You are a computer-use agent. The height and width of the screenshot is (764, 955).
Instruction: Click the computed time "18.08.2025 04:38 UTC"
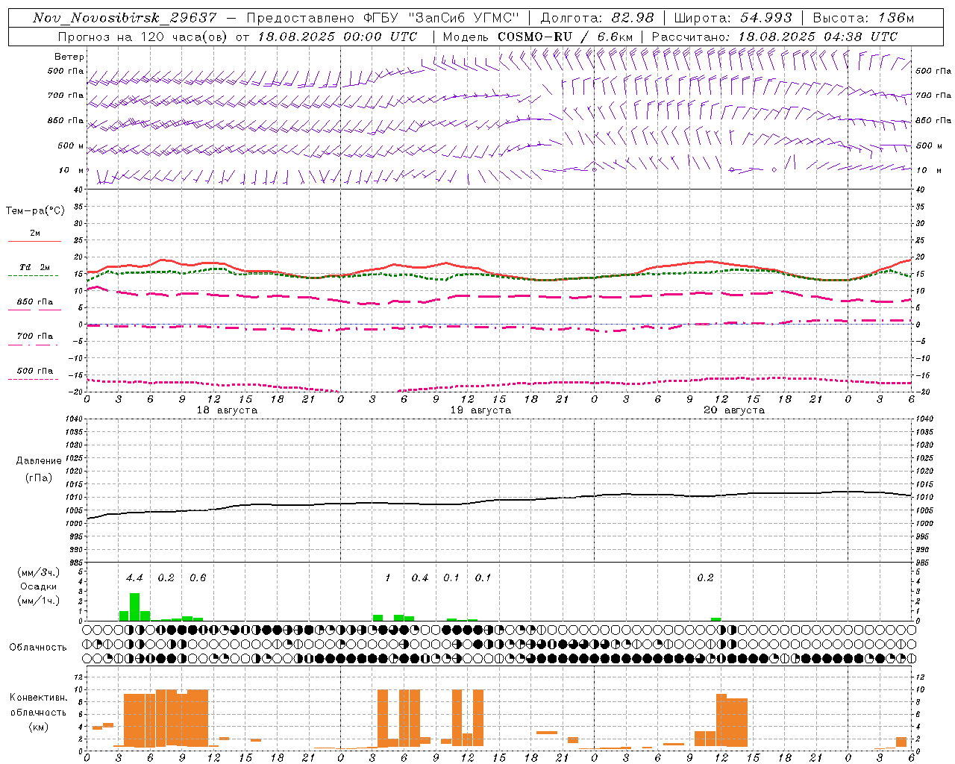818,37
